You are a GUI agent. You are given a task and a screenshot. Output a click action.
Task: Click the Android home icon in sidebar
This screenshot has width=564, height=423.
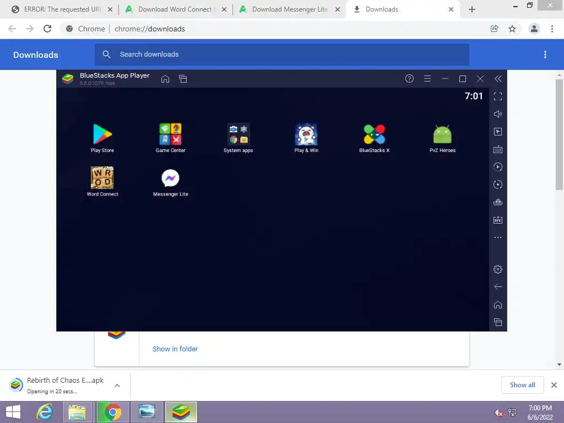[498, 305]
